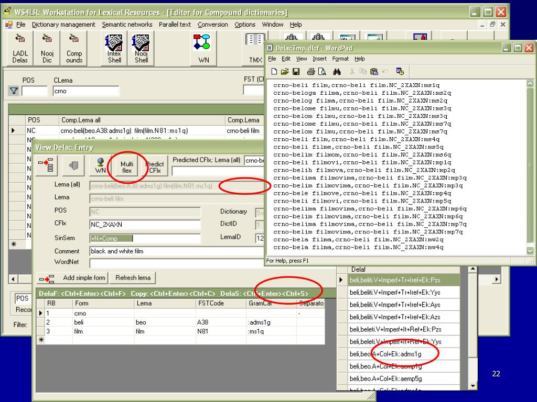This screenshot has width=537, height=402.
Task: Click the Paste clipboard icon in WordPad
Action: tap(374, 71)
